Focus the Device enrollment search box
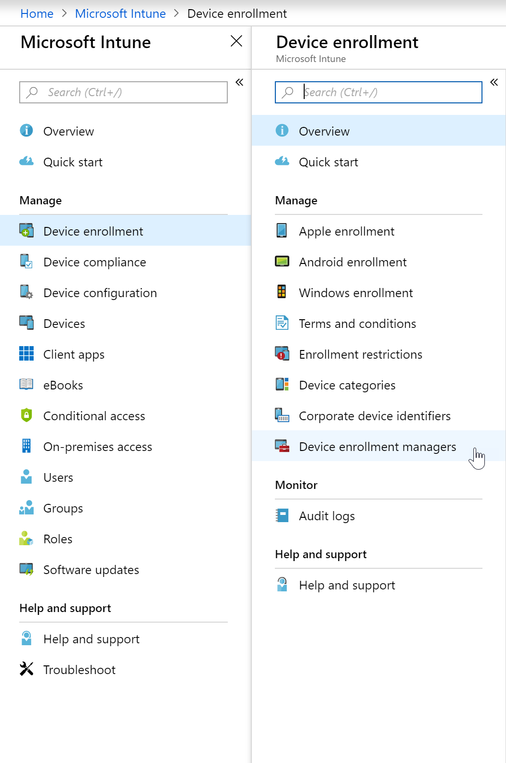 tap(379, 92)
